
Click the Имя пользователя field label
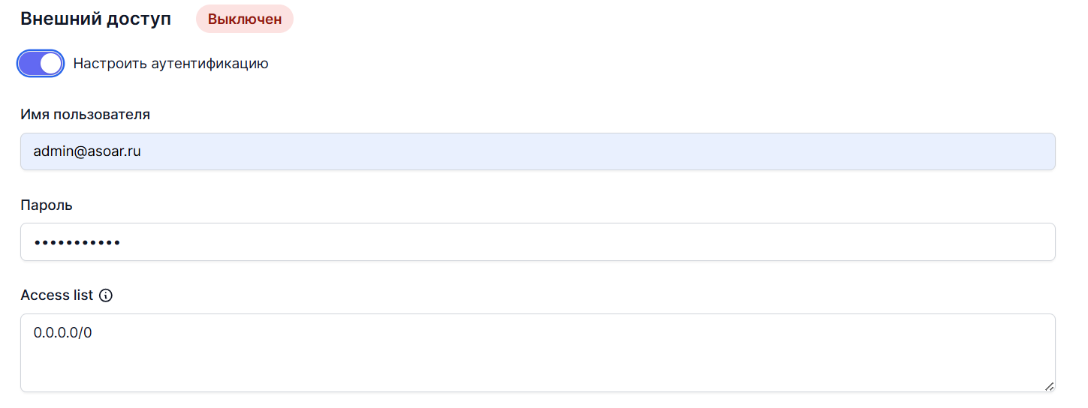[86, 115]
